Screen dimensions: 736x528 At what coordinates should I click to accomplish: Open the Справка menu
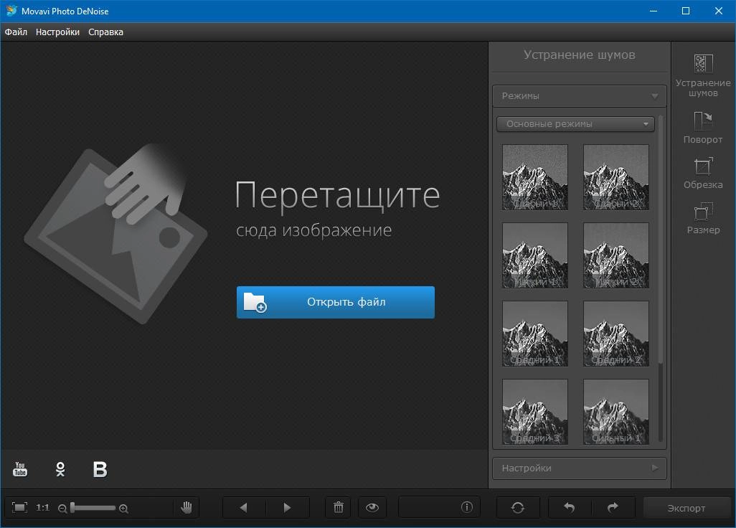click(105, 32)
